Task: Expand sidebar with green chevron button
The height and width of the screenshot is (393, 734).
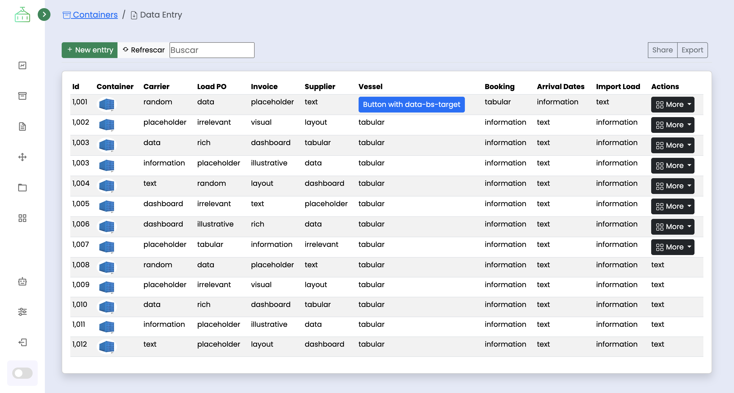Action: coord(44,15)
